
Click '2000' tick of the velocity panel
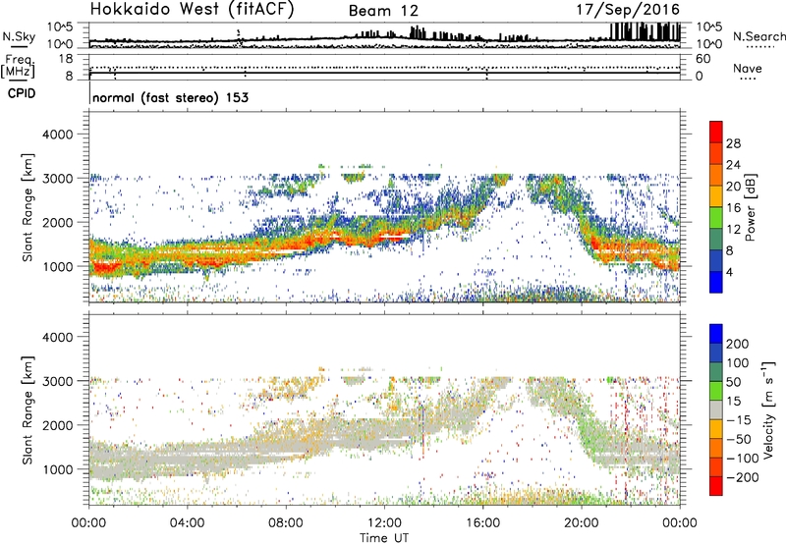tap(57, 425)
